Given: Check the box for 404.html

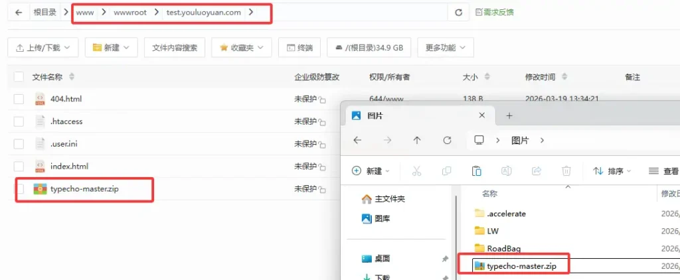Looking at the screenshot, I should point(19,99).
